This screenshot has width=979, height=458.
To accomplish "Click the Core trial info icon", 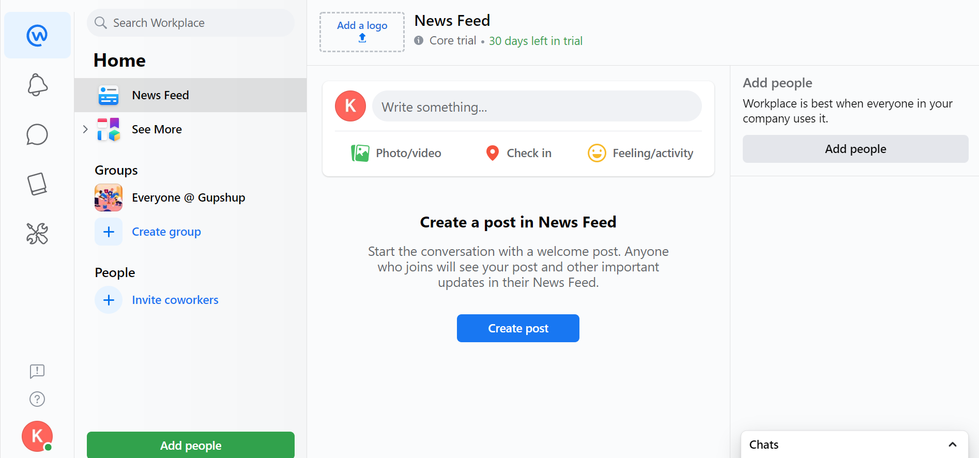I will point(419,40).
